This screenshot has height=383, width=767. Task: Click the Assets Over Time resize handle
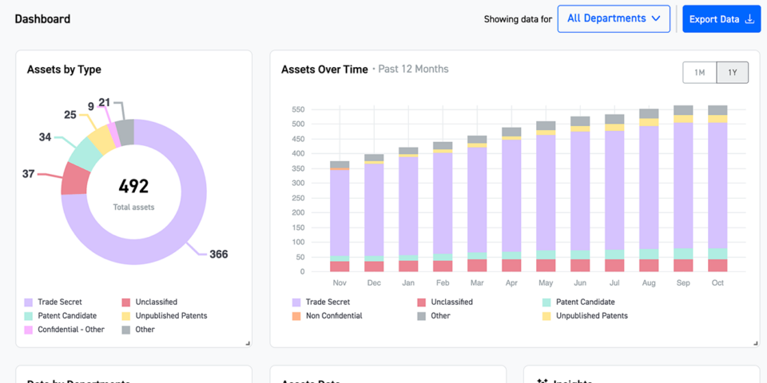click(756, 343)
